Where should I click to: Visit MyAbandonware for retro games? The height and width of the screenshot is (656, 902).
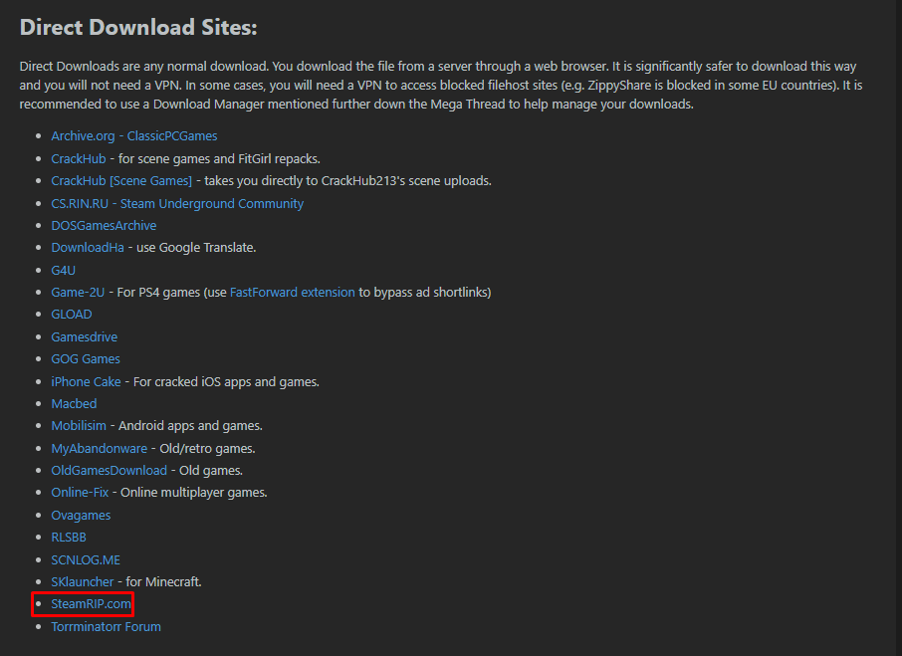tap(99, 448)
